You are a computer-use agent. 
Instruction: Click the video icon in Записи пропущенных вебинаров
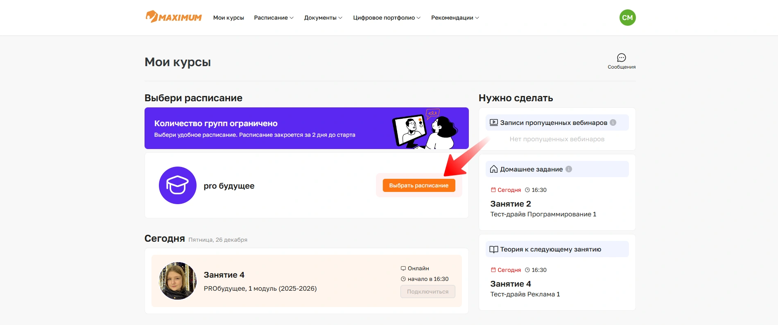(x=494, y=122)
